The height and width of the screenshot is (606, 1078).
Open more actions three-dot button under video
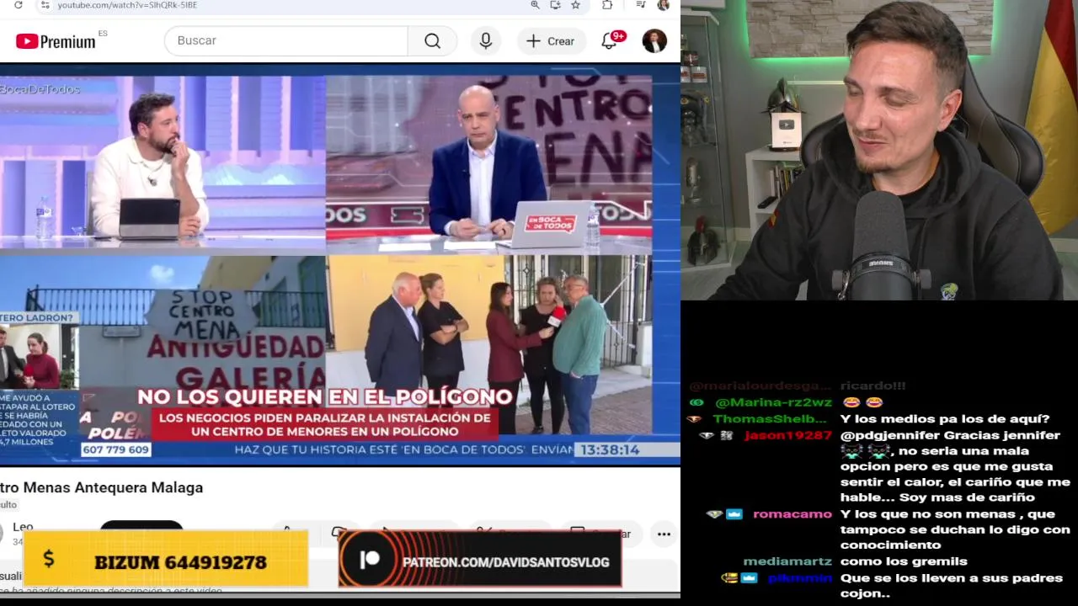pyautogui.click(x=664, y=534)
